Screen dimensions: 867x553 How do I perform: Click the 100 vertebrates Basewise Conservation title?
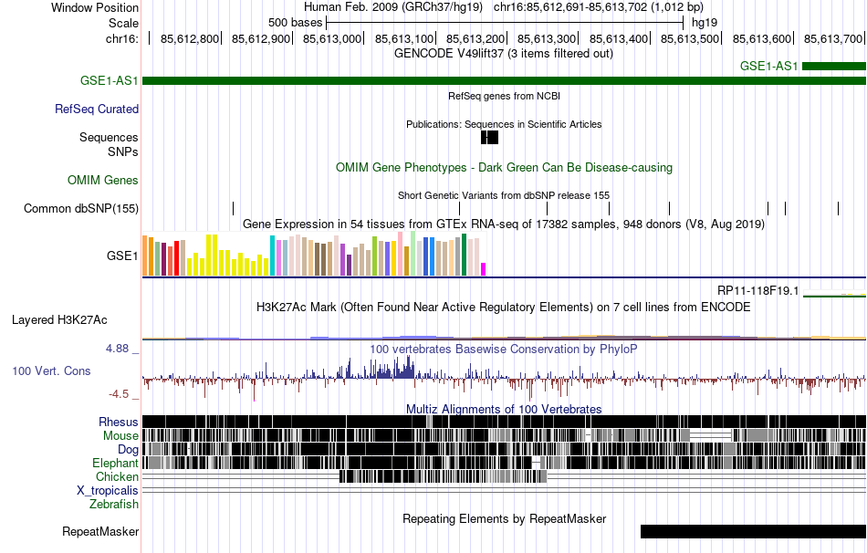pyautogui.click(x=504, y=349)
